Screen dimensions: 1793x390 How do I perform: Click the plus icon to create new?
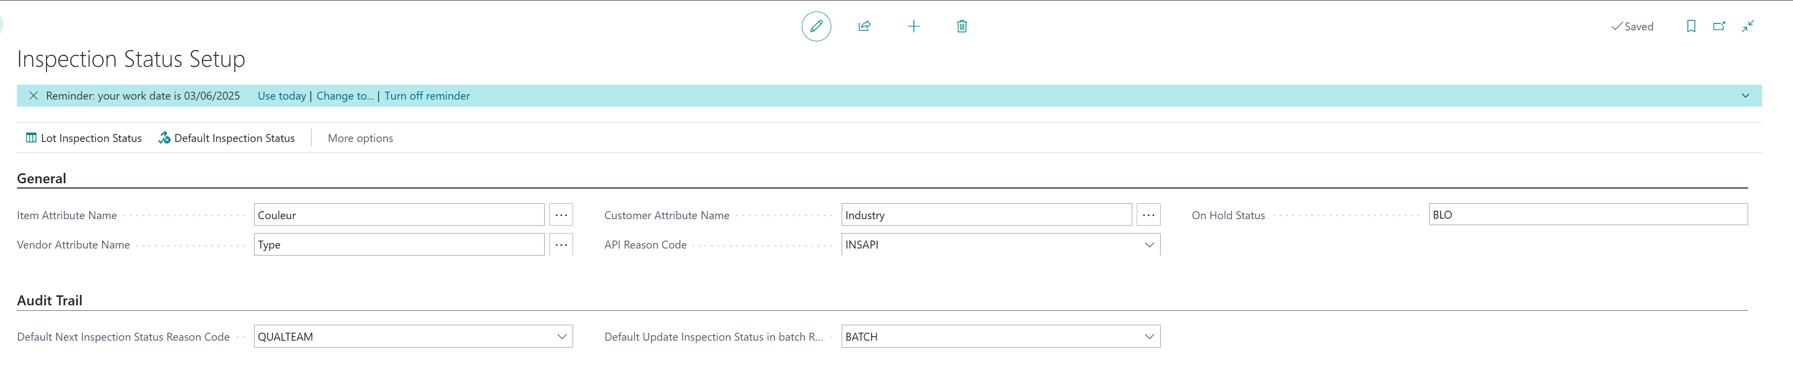913,26
